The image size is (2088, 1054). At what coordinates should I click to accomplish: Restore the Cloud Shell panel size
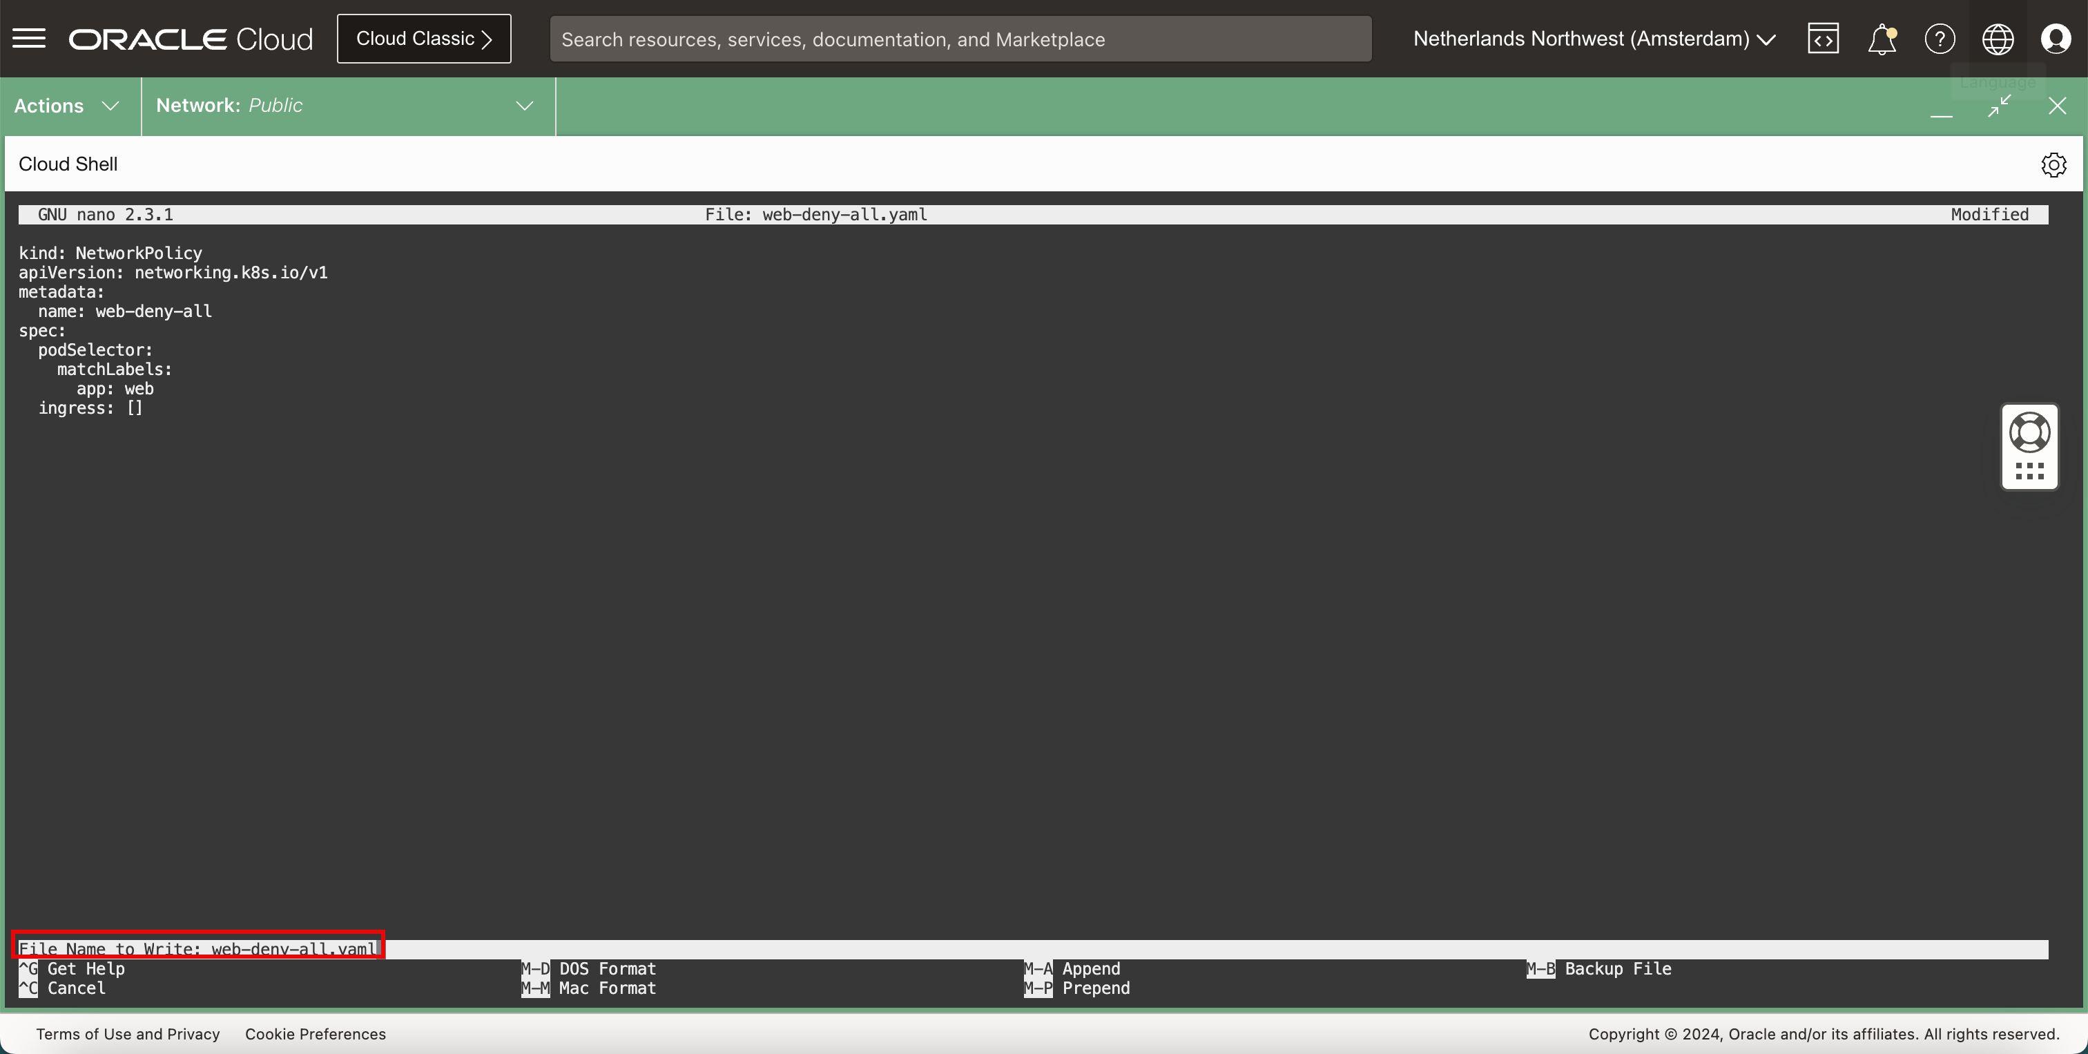(x=2000, y=106)
